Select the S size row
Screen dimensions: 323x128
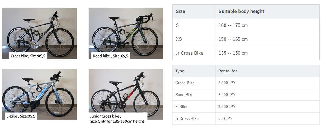point(246,25)
